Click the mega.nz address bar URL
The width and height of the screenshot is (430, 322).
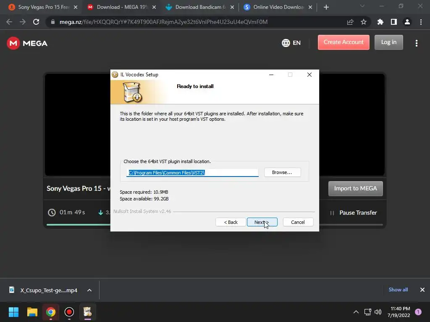coord(163,22)
